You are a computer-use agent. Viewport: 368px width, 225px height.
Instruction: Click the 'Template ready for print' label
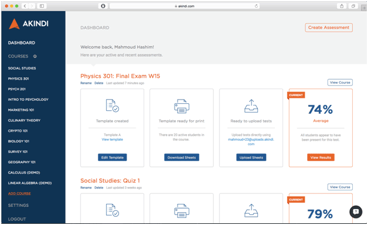(182, 121)
